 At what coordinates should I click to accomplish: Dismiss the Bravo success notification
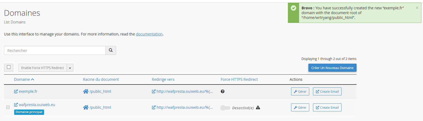417,8
